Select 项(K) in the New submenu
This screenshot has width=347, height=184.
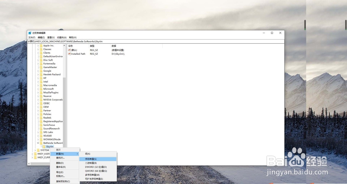coord(98,154)
